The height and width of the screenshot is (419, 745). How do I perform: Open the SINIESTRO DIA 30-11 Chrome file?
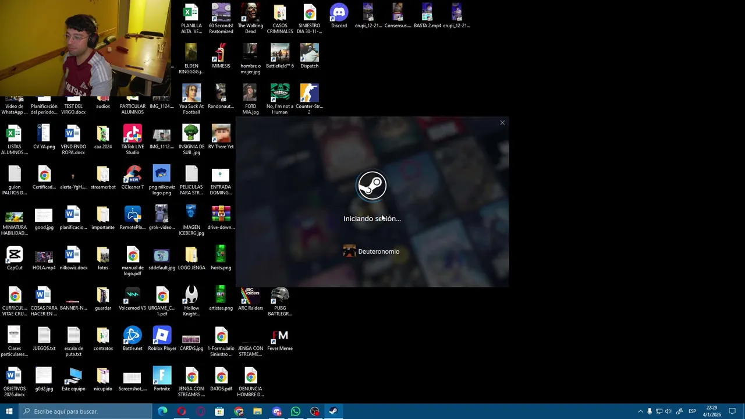coord(309,19)
